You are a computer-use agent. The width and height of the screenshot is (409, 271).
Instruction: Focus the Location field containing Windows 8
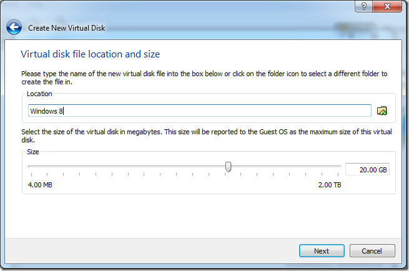pos(200,111)
